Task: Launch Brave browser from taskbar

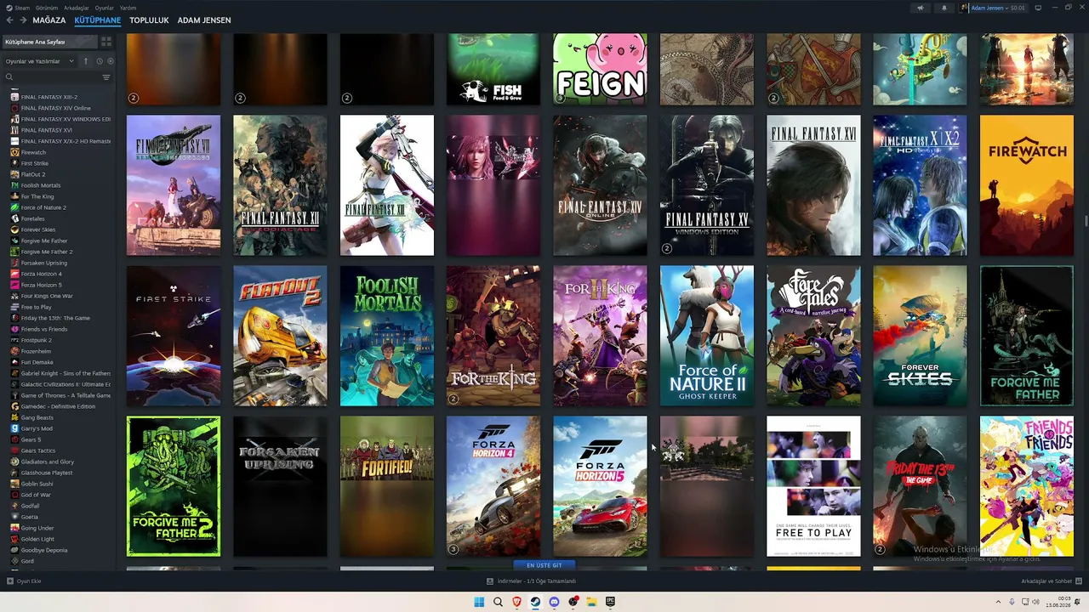Action: click(516, 602)
